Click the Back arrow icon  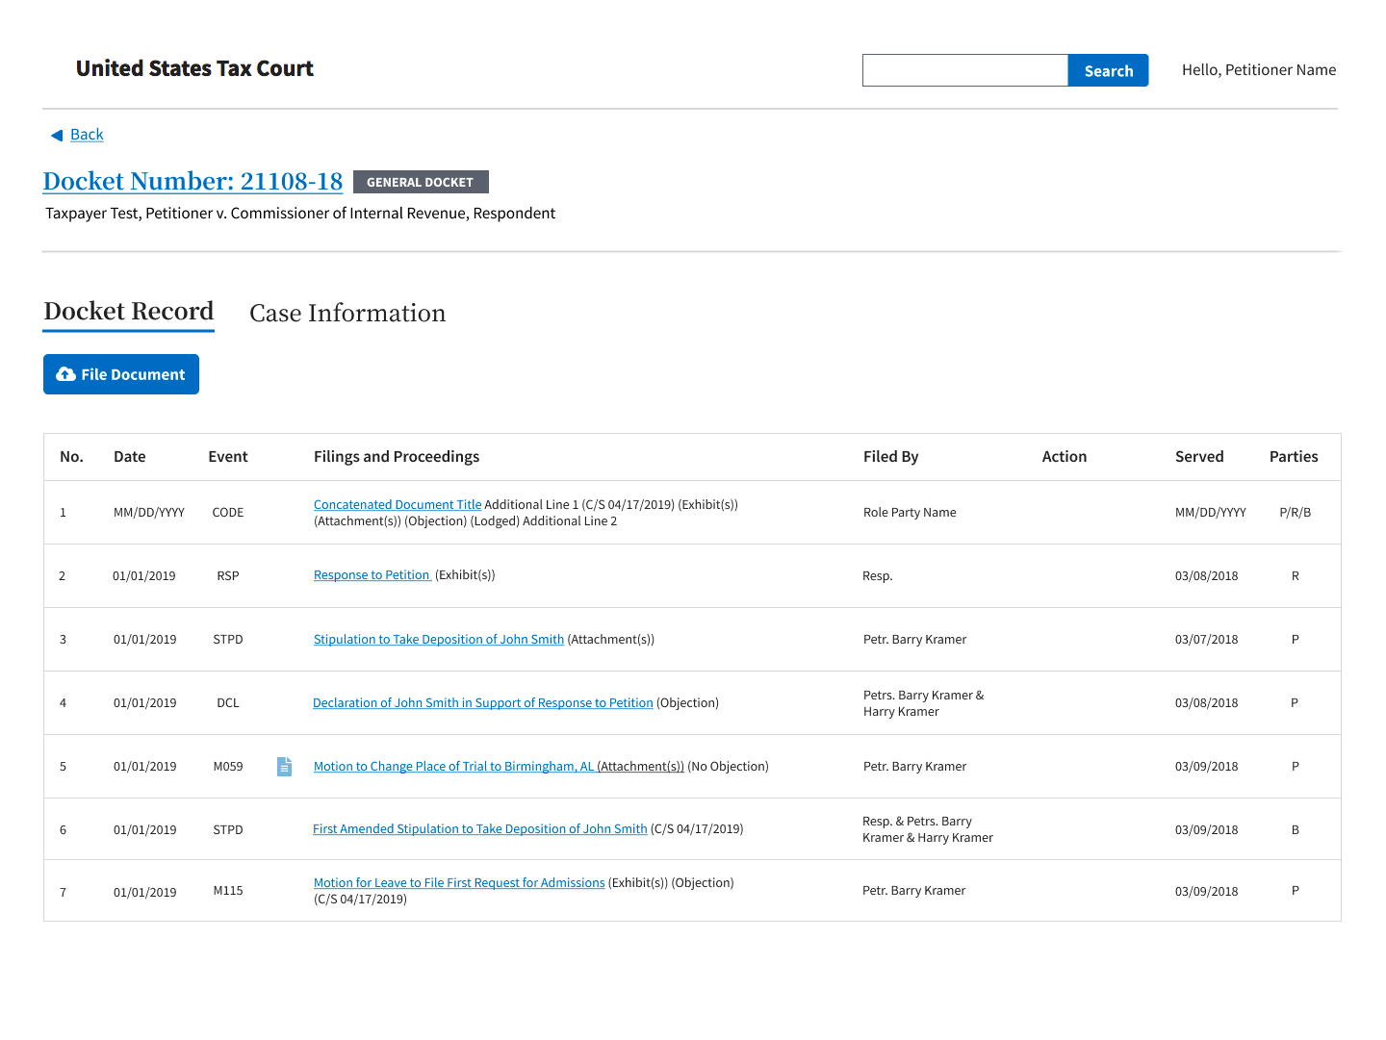57,136
